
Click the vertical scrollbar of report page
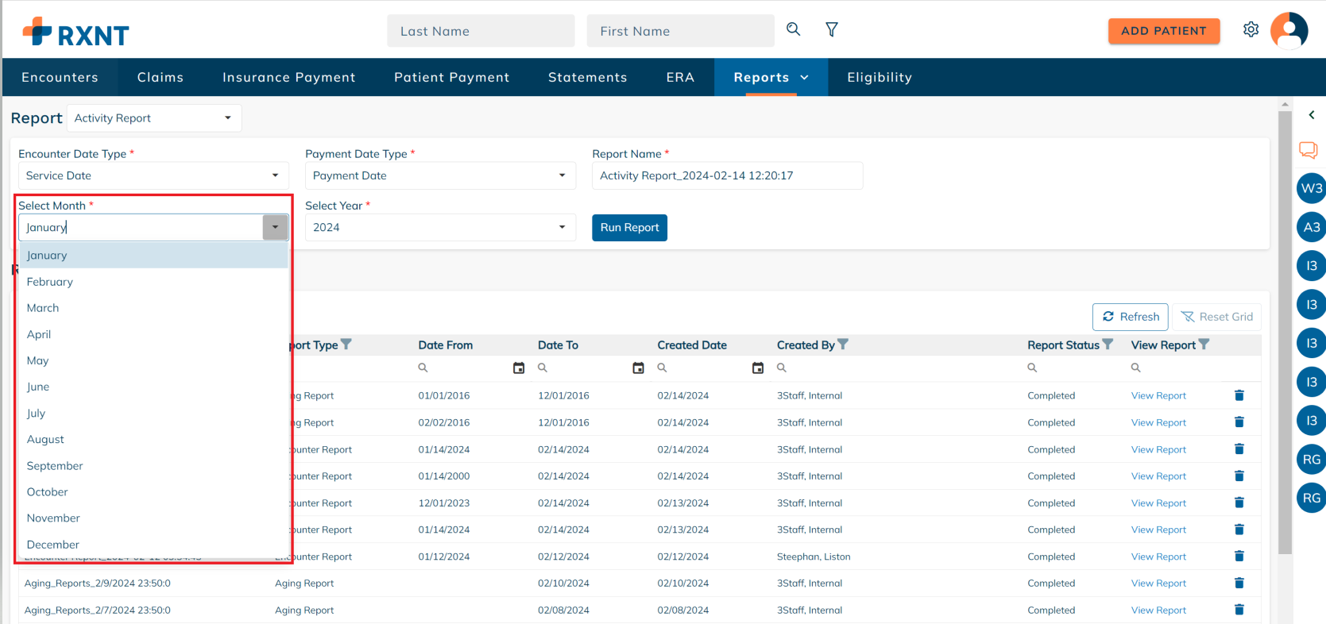1285,333
